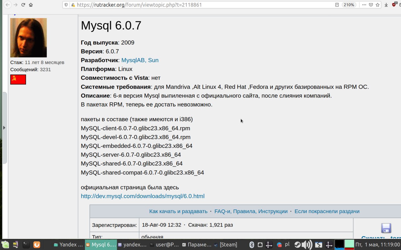Viewport: 401px width, 250px height.
Task: Switch to the 'Параме...' taskbar window
Action: pos(196,245)
